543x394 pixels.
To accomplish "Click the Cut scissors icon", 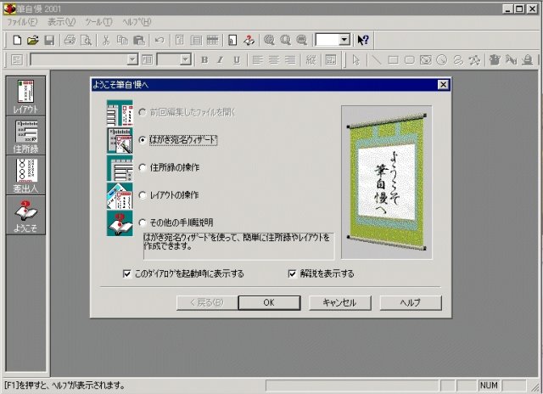I will pos(106,40).
